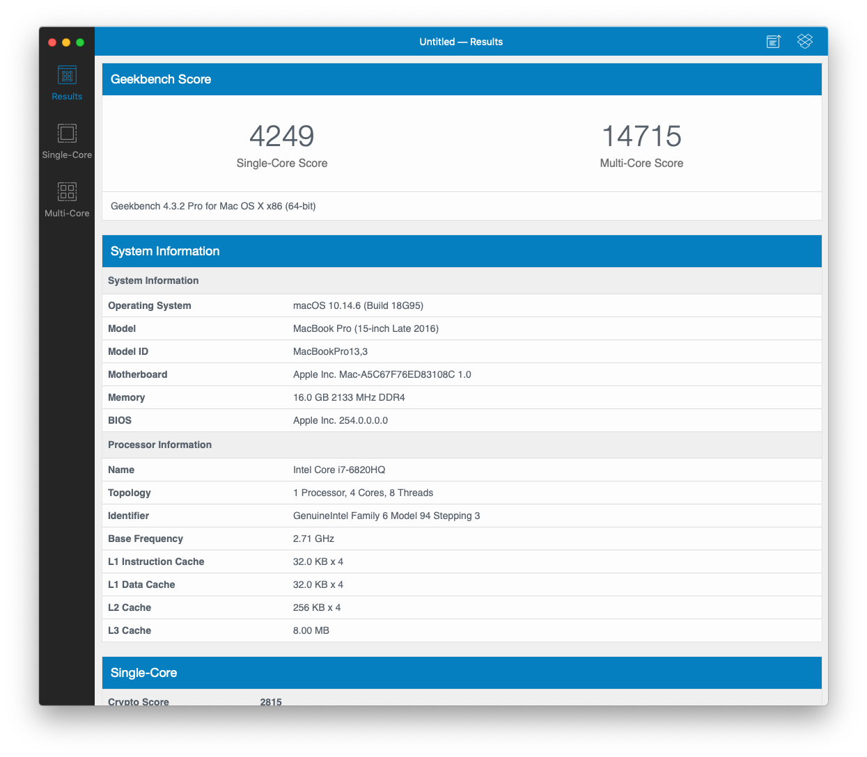The image size is (867, 757).
Task: Click Apple Inc. 254.0.0.0.0 value
Action: [x=341, y=420]
